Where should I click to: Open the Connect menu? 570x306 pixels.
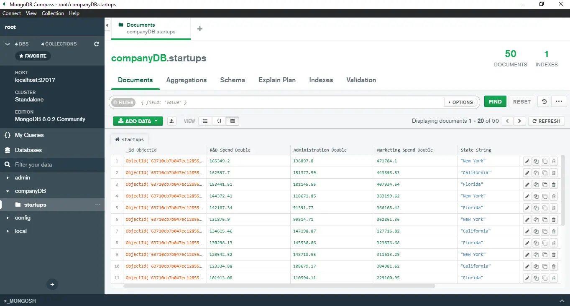coord(12,13)
